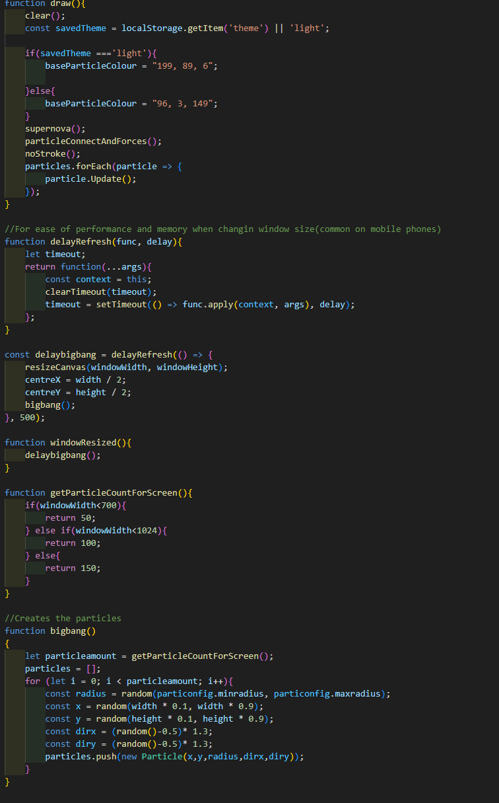499x803 pixels.
Task: Click the "function bigbang()" definition line
Action: coord(50,631)
